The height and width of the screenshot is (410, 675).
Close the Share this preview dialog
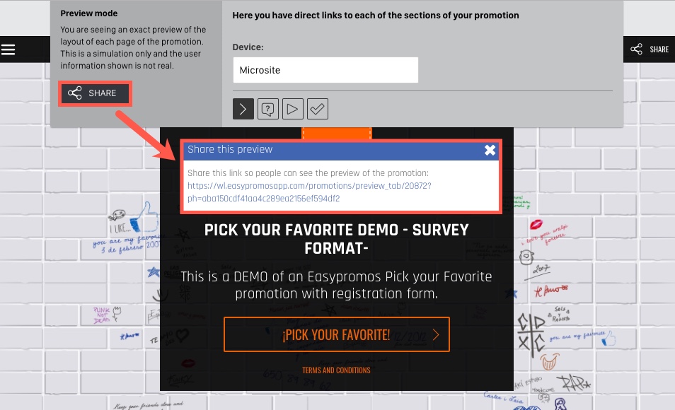point(490,150)
